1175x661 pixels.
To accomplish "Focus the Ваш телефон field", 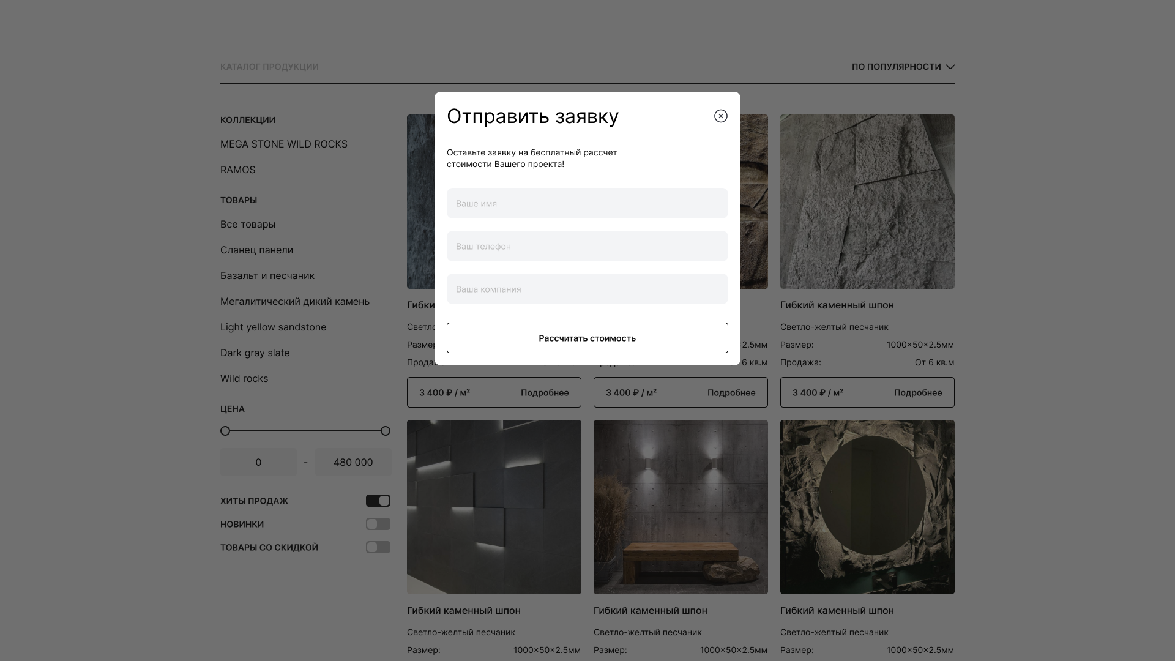I will (587, 246).
